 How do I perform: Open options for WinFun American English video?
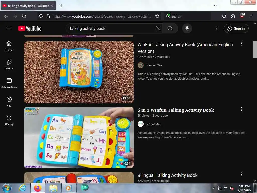tap(242, 44)
